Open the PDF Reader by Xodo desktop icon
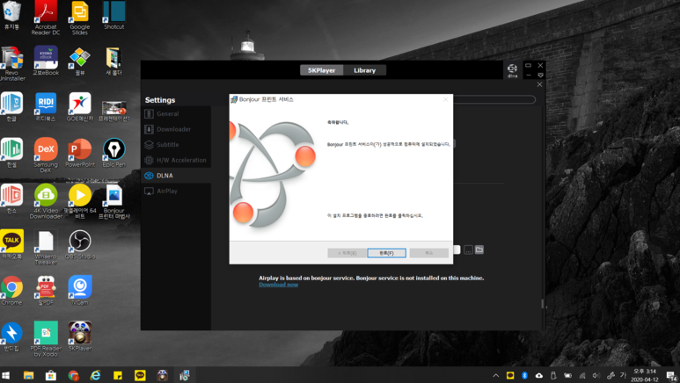The image size is (680, 383). 46,339
